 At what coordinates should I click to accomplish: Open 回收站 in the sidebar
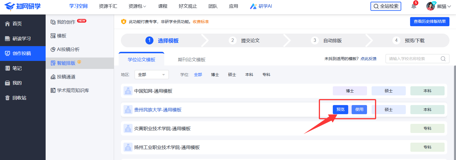point(19,98)
